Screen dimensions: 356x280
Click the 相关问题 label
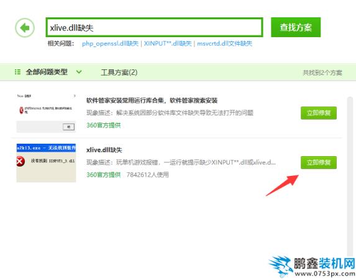point(61,43)
